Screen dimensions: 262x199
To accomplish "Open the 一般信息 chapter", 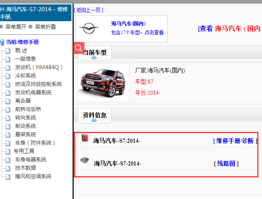I will [x=26, y=59].
